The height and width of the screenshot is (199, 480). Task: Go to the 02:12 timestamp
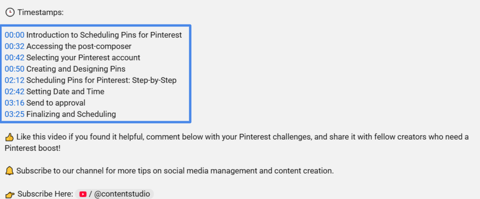14,80
